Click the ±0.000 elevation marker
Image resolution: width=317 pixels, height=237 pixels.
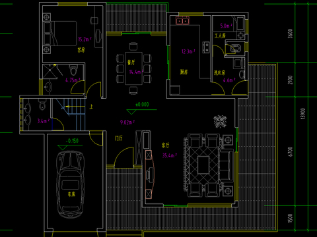click(x=142, y=105)
